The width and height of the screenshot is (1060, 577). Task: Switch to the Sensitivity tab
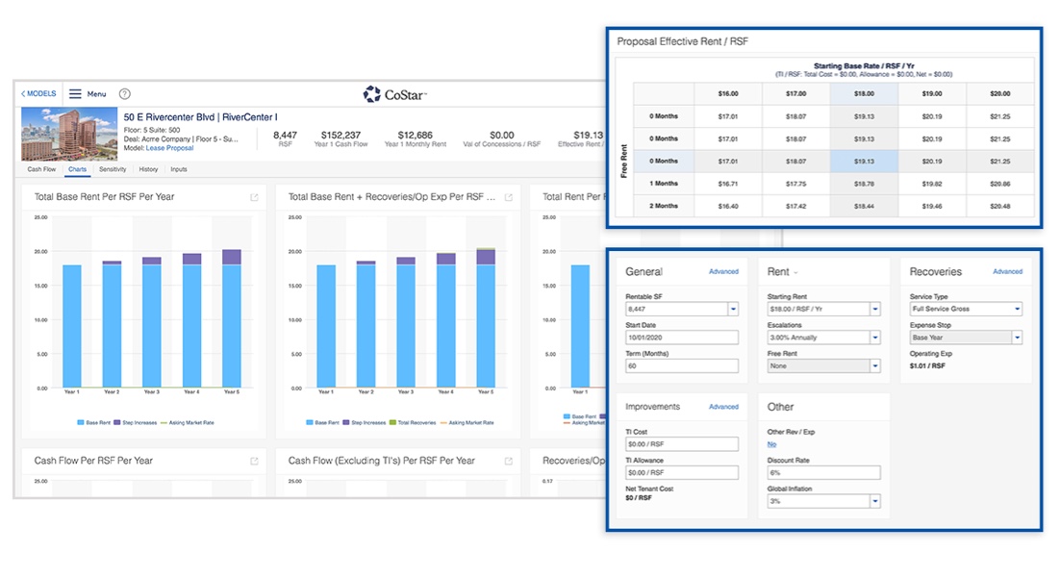pos(113,169)
